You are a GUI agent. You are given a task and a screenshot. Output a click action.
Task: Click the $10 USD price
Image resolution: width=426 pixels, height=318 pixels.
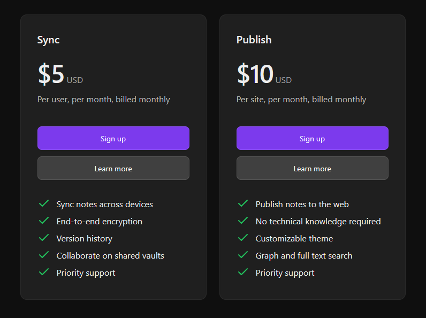(264, 75)
